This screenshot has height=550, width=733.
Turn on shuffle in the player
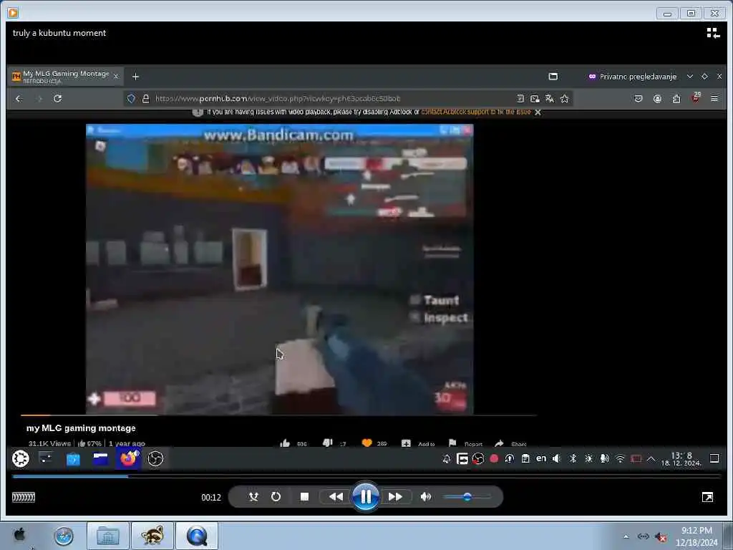[253, 497]
